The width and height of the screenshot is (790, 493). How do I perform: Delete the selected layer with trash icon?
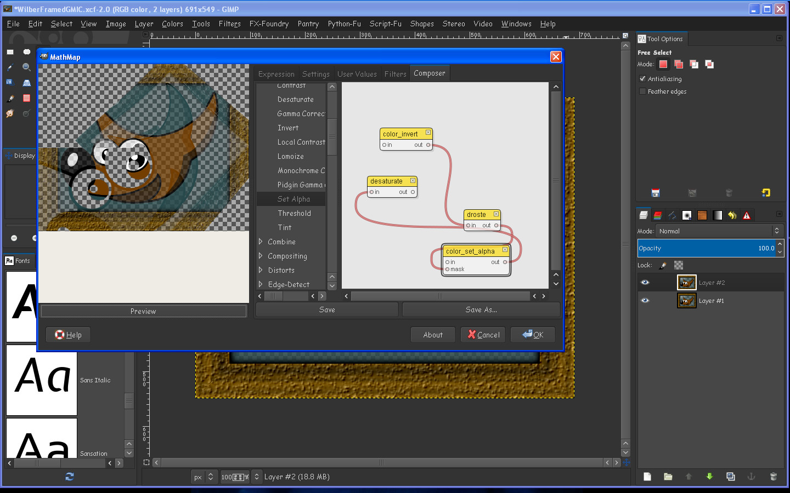[773, 477]
